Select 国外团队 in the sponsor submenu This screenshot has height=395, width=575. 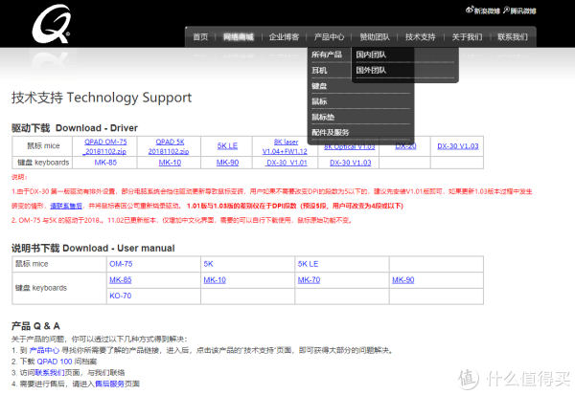point(371,70)
